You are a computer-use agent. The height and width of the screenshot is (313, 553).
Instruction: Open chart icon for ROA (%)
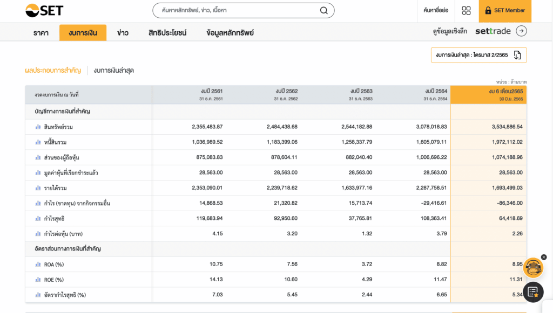[38, 264]
